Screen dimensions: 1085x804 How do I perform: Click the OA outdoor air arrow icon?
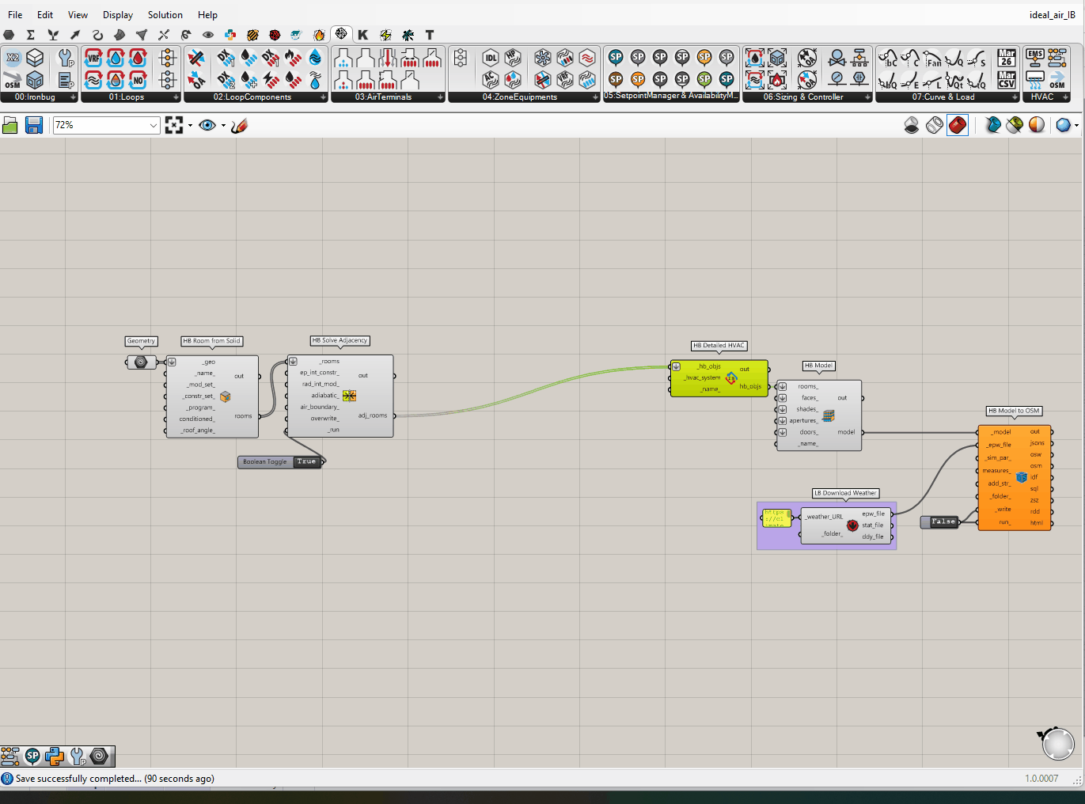[x=196, y=80]
